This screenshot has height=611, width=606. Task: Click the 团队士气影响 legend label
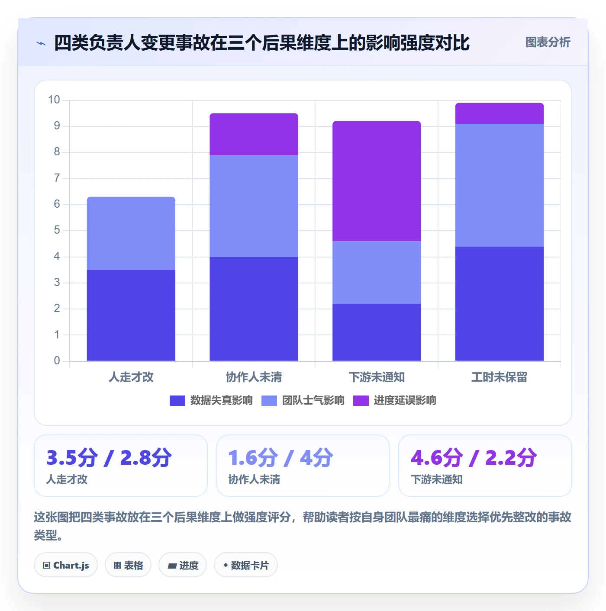313,401
